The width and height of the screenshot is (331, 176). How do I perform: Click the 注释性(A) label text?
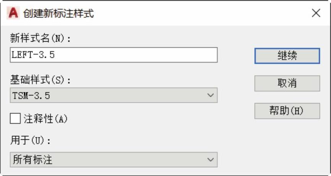coord(46,119)
